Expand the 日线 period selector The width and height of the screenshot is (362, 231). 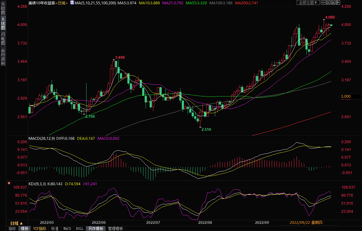17,223
